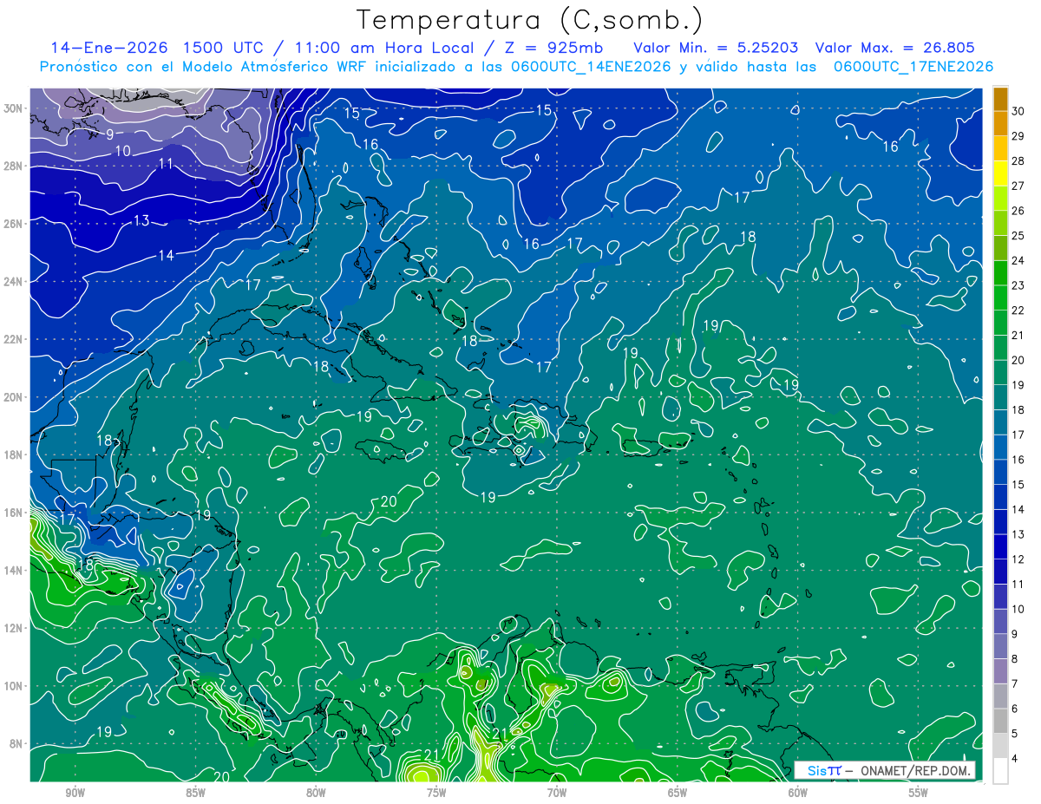
Task: Click the colorbar scale label "8"
Action: pos(1015,659)
